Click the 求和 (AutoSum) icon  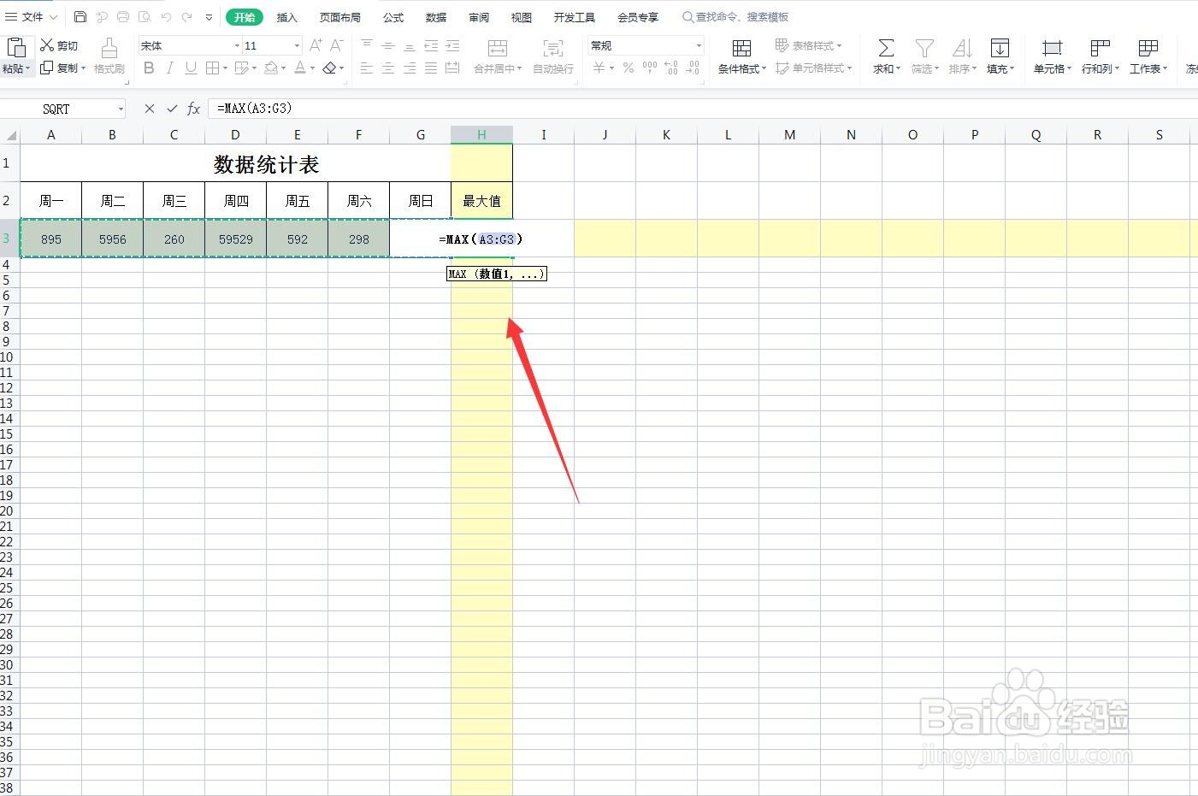tap(885, 54)
